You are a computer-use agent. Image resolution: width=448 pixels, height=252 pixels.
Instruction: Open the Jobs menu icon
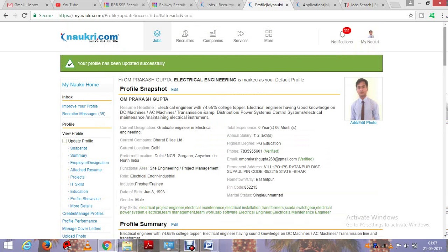(157, 34)
